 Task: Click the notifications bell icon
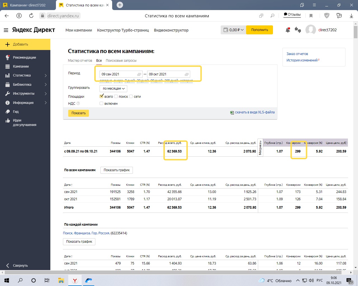point(288,30)
